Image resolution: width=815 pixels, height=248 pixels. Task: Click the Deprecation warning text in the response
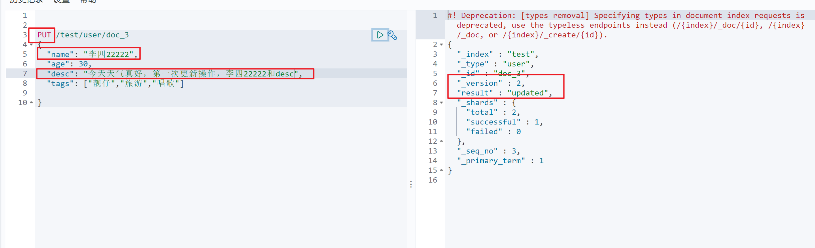tap(626, 25)
